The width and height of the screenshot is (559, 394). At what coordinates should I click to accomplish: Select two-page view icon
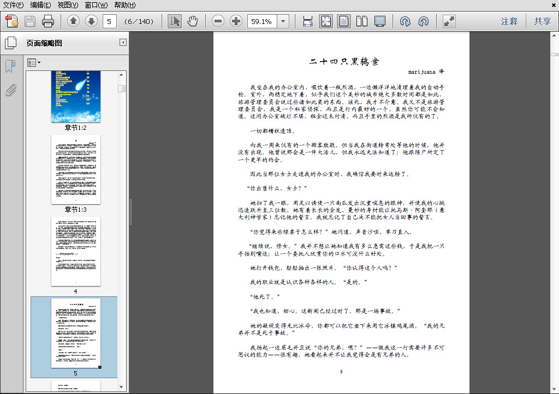click(362, 21)
